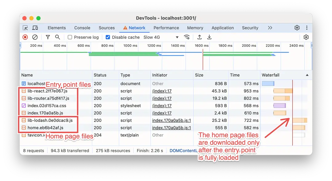Clear the network log
Screen dimensions: 332x181
[x=35, y=37]
